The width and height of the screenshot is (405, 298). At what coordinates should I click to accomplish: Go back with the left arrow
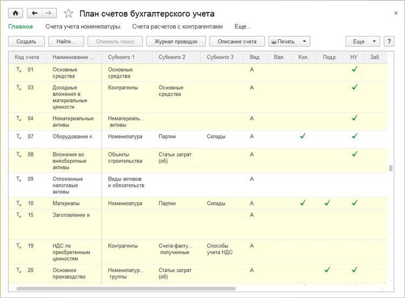click(x=35, y=13)
